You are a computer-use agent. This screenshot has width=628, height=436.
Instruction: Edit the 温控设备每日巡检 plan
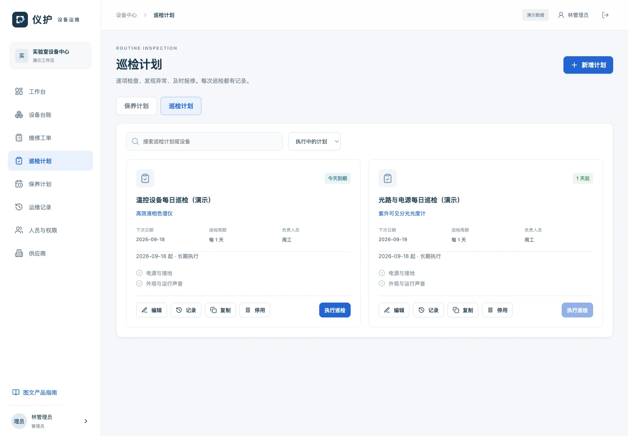(x=151, y=310)
